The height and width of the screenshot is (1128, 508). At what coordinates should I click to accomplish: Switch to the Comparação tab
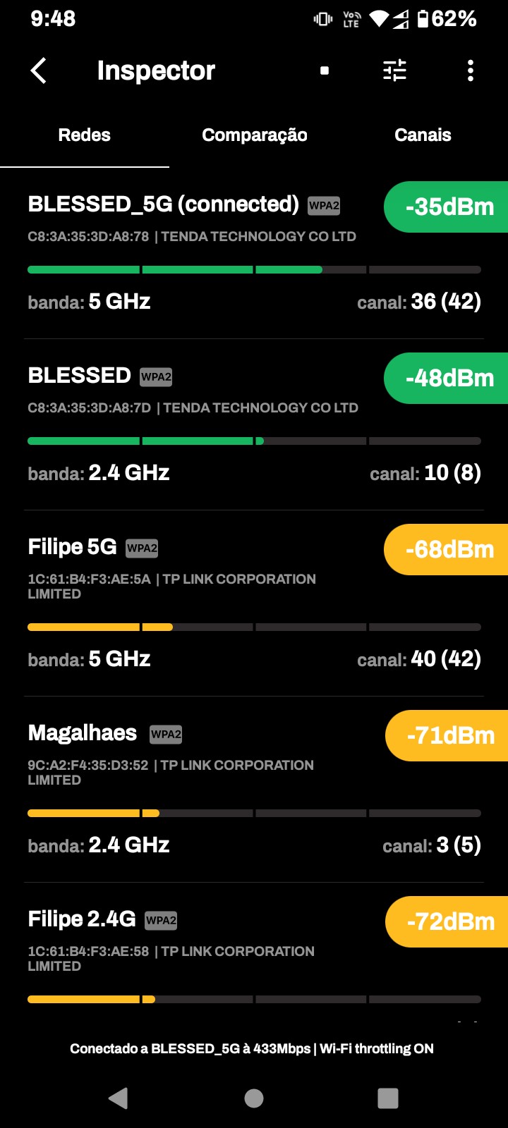[x=254, y=135]
